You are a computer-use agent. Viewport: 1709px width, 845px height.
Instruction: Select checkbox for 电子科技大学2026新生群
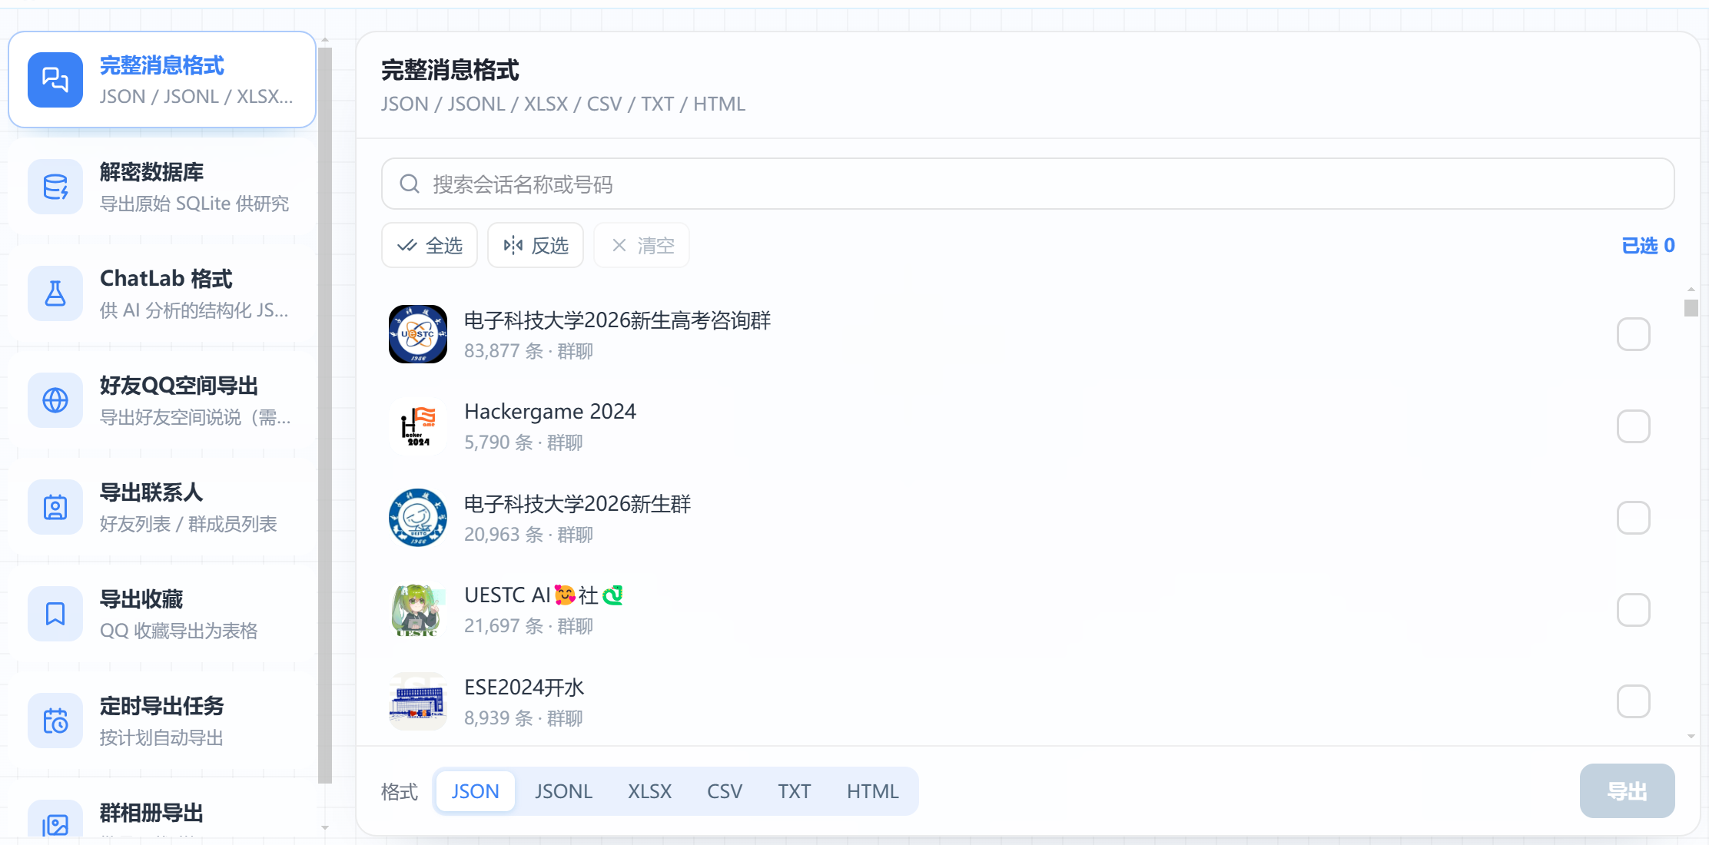(x=1634, y=518)
